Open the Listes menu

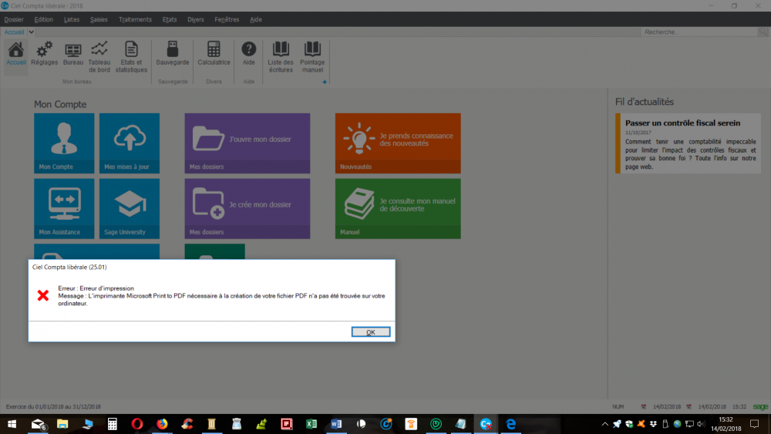72,20
